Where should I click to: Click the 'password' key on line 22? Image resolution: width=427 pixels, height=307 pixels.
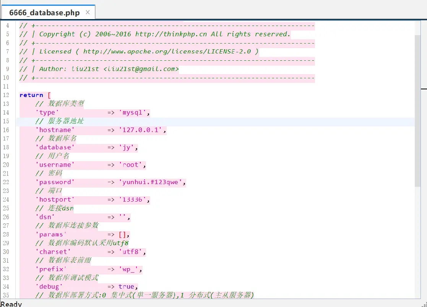coord(55,182)
